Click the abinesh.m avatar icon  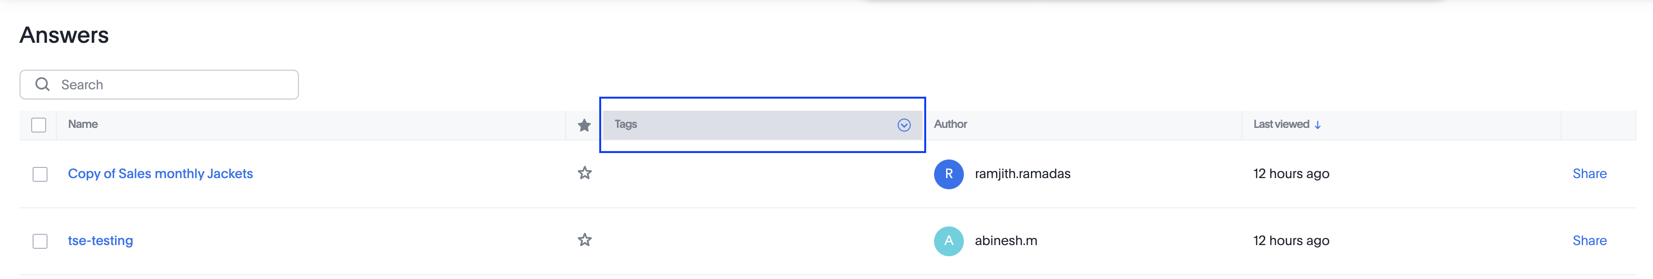948,240
